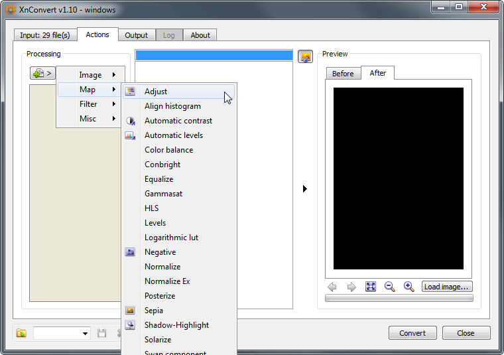Choose Sepia from the Map submenu
Viewport: 504px width, 355px height.
coord(154,311)
